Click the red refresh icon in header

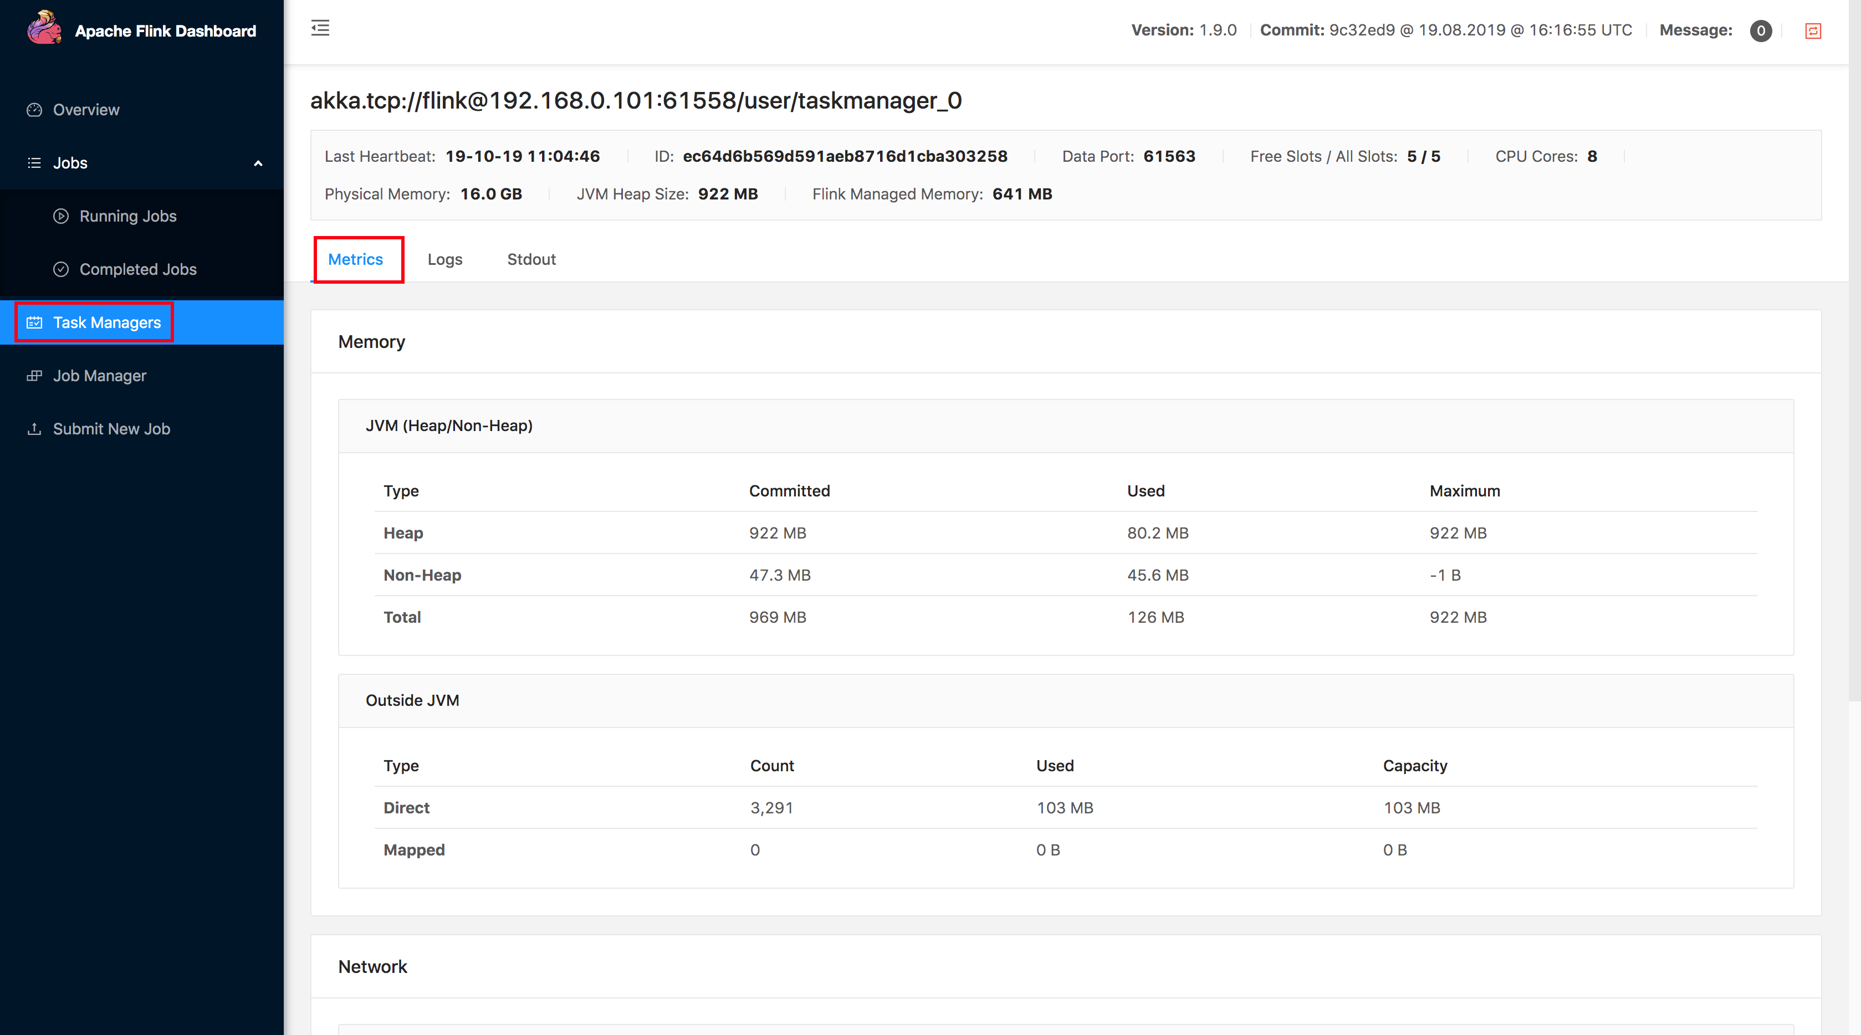[x=1813, y=30]
